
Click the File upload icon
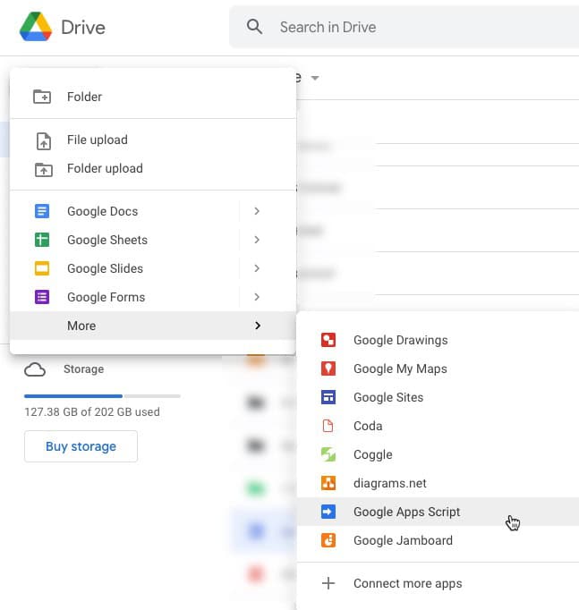coord(44,140)
